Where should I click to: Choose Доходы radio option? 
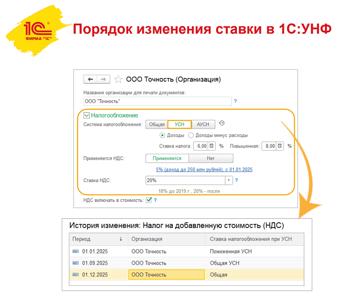click(162, 135)
